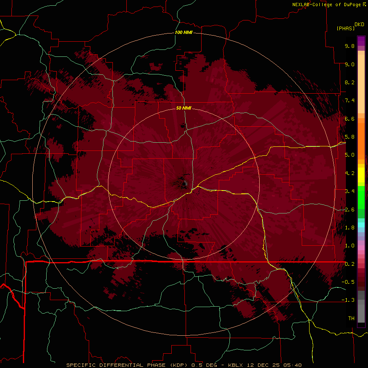Click the KBLX station identifier in caption
Screen dimensions: 368x368
point(236,365)
